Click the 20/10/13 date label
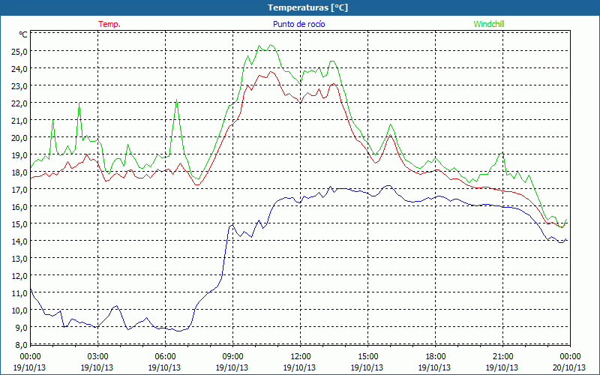The width and height of the screenshot is (600, 375). tap(569, 367)
